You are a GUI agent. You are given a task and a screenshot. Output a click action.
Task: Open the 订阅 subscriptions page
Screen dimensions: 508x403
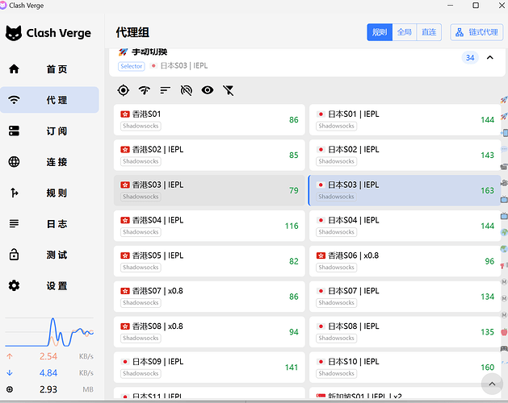click(x=49, y=131)
